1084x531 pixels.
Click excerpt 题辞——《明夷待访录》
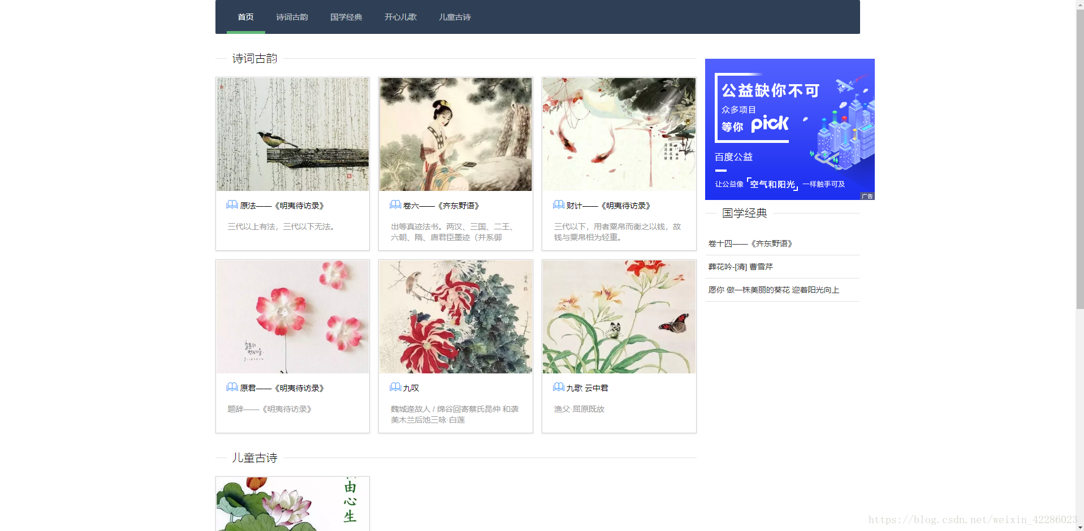pyautogui.click(x=270, y=409)
